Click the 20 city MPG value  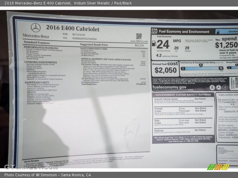click(176, 48)
